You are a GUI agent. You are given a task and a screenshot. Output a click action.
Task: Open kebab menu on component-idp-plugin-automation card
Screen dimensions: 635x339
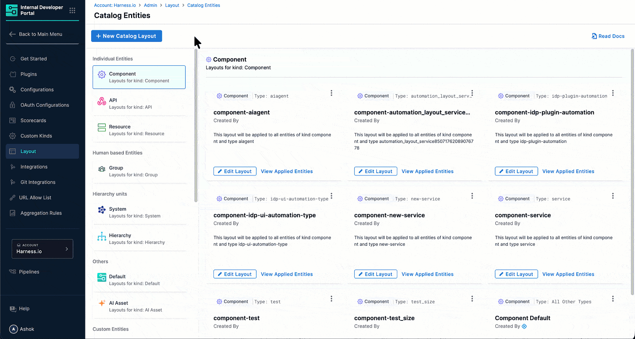613,93
